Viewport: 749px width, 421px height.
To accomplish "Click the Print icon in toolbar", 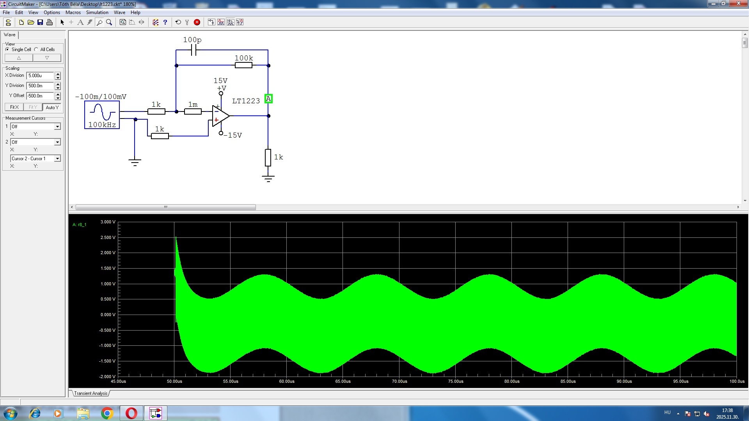I will point(50,22).
